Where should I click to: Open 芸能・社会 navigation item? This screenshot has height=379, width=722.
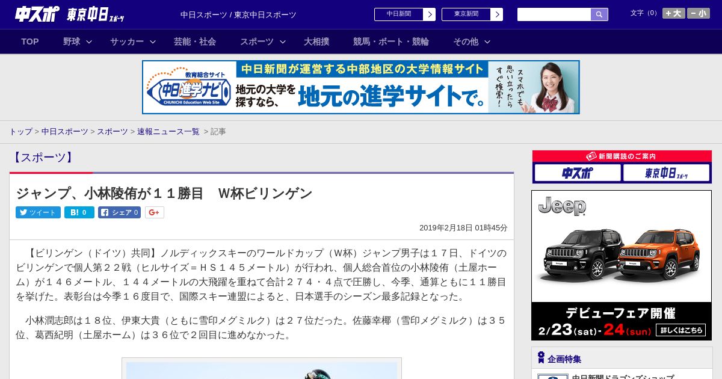click(x=195, y=42)
